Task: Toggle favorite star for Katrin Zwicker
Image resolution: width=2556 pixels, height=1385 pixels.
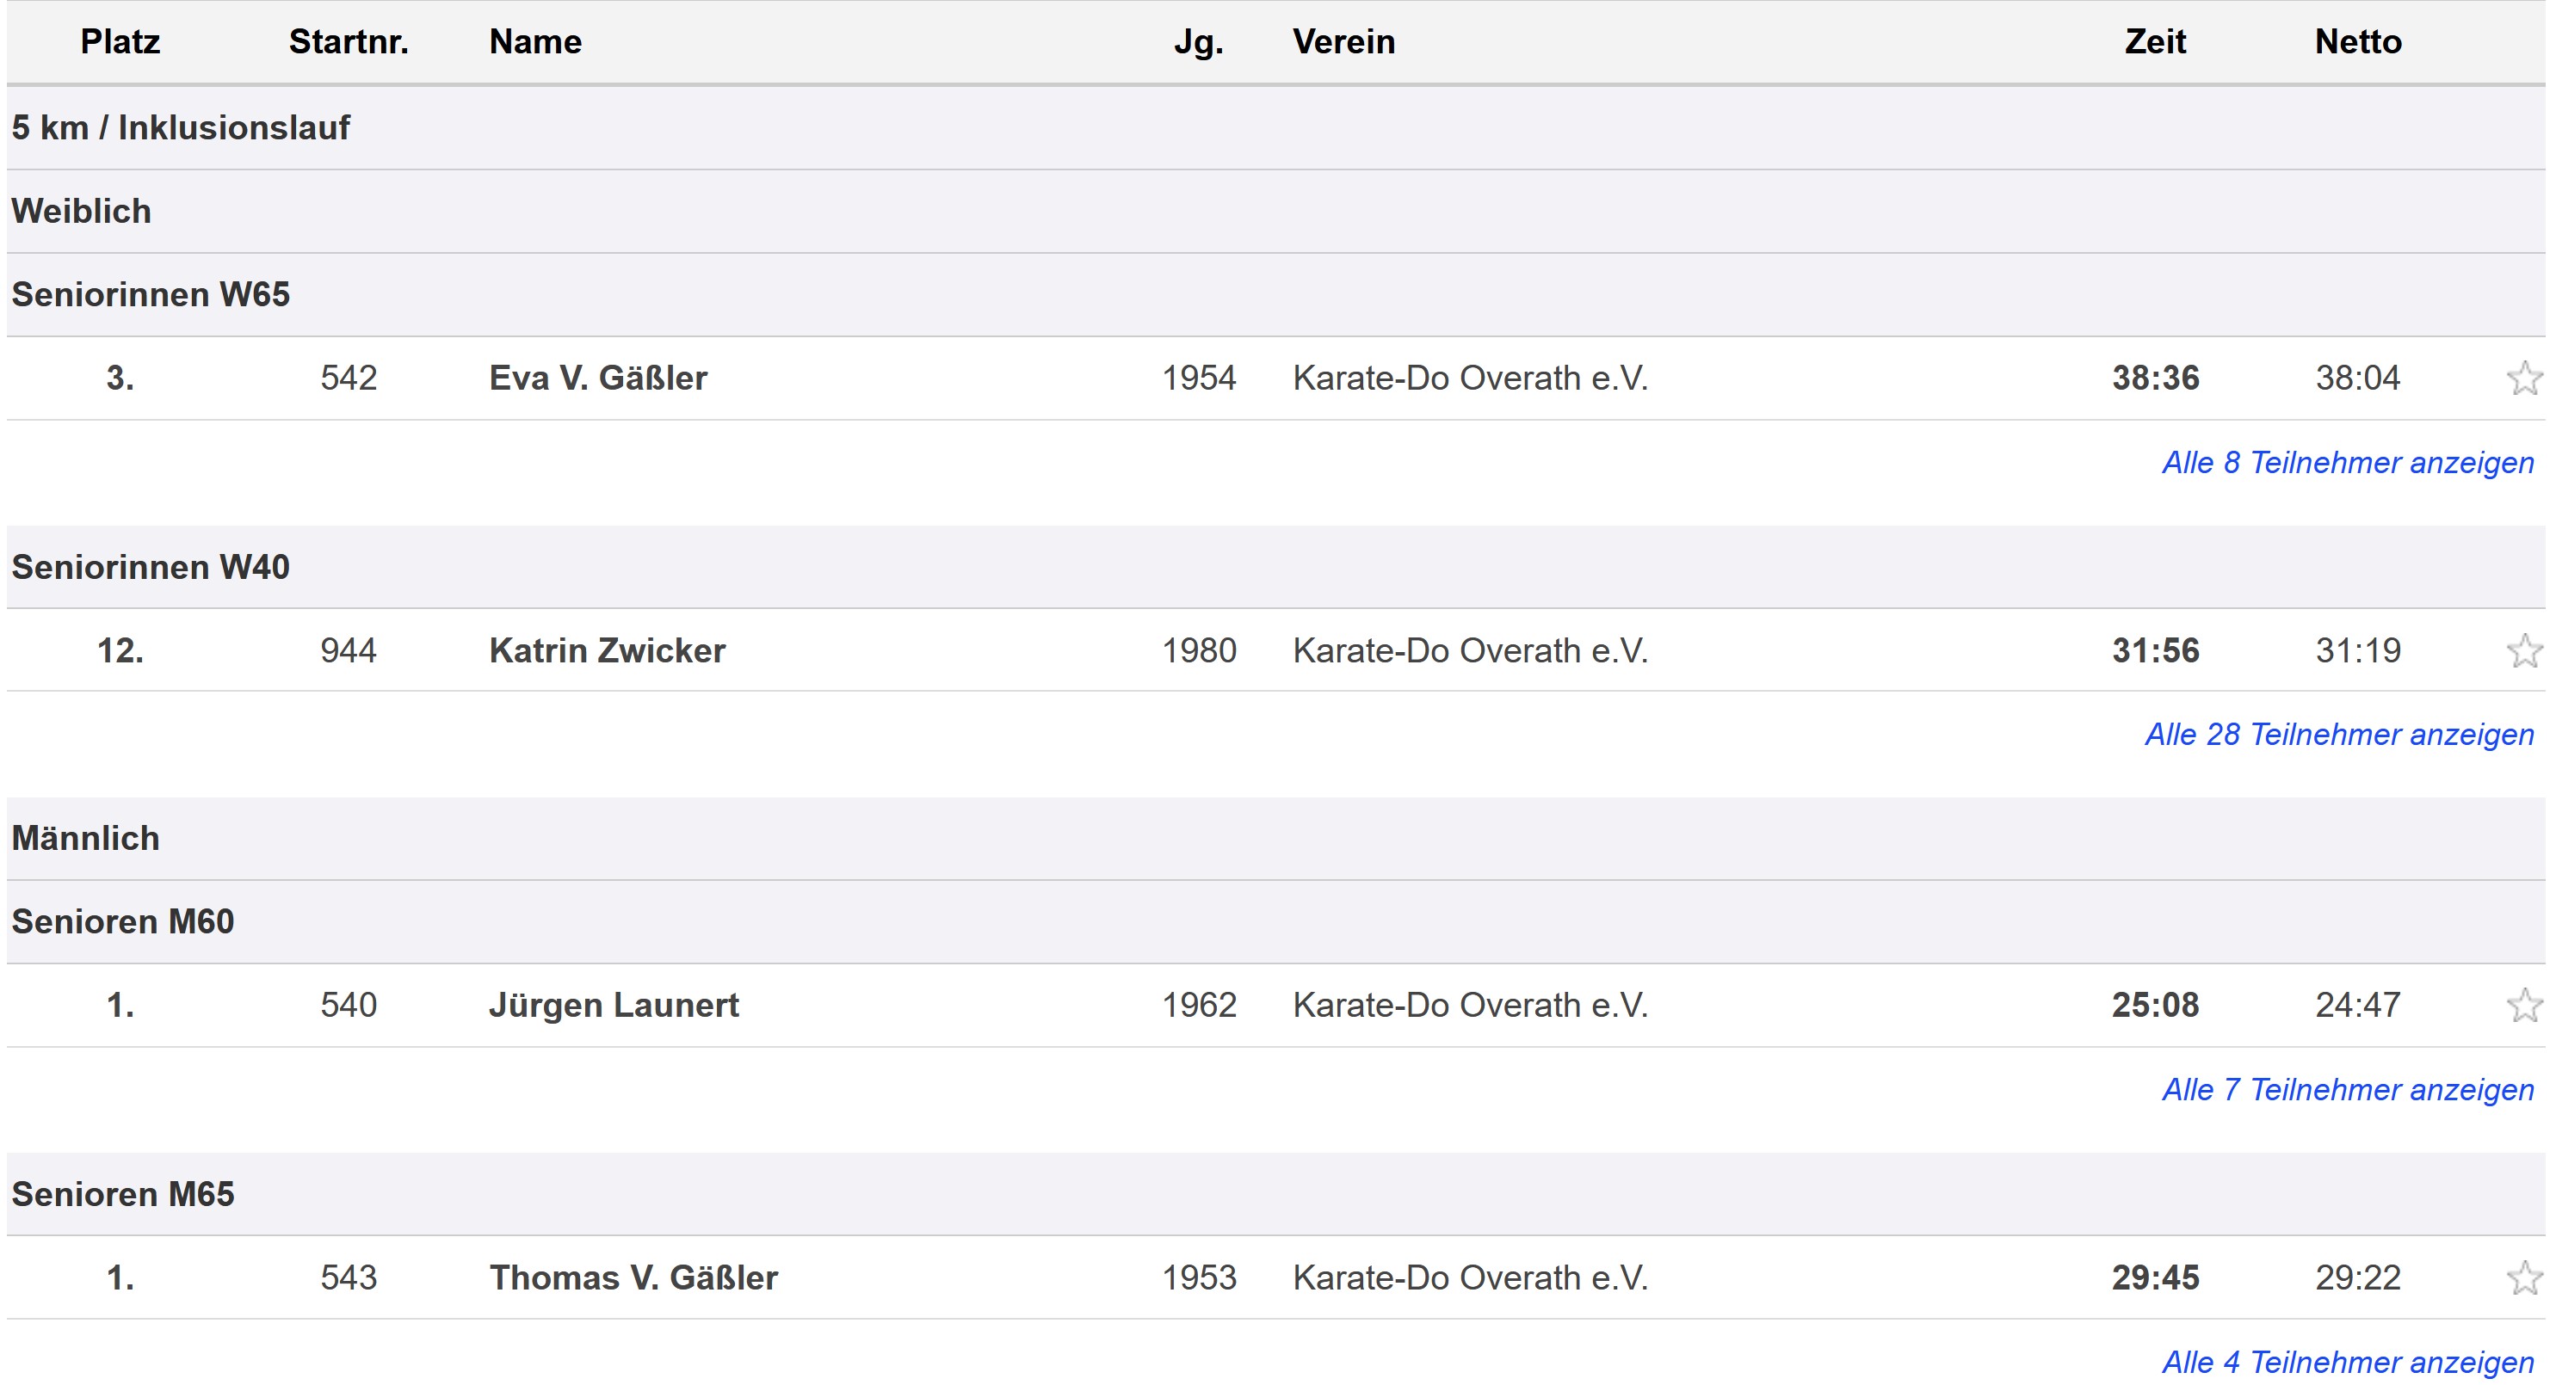Action: tap(2523, 651)
